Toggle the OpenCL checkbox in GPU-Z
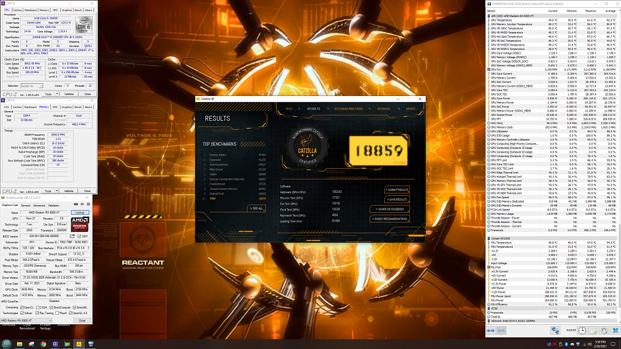The width and height of the screenshot is (621, 349). [22, 307]
